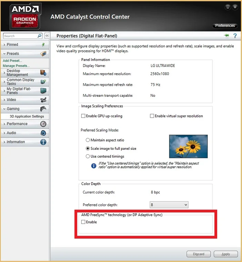Open help via question mark icon
The width and height of the screenshot is (242, 262).
coord(235,35)
